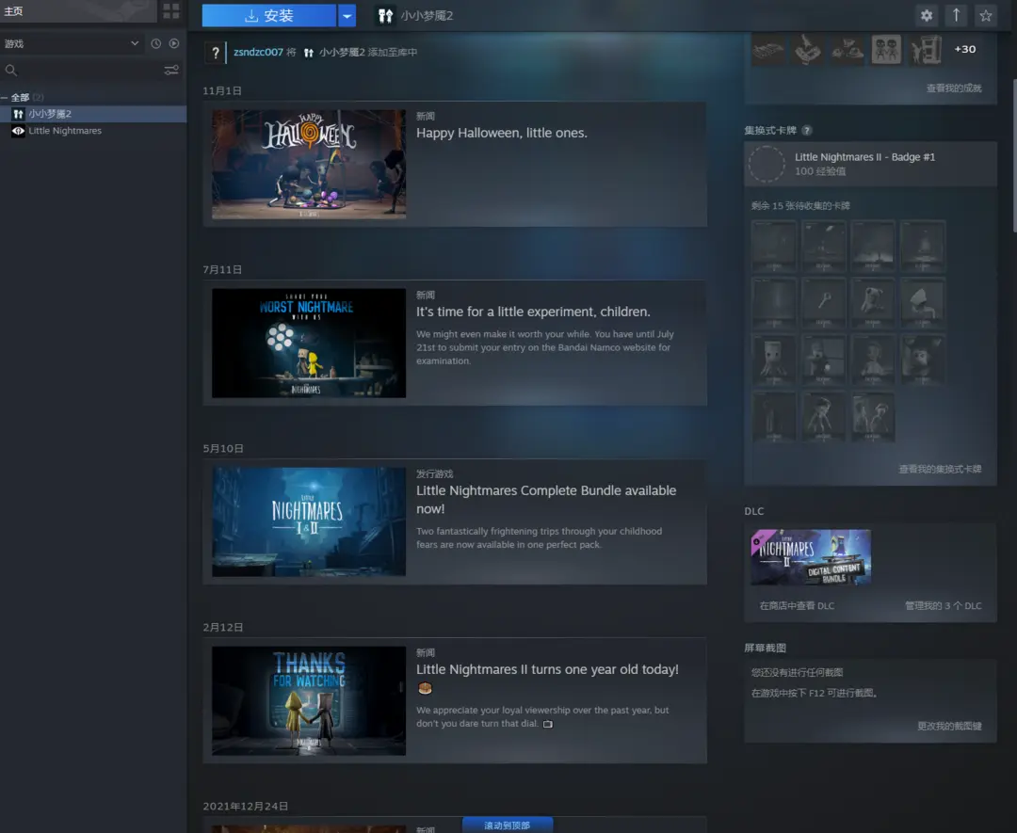1017x833 pixels.
Task: Open the Nightmares I & II bundle thumbnail
Action: [x=309, y=521]
